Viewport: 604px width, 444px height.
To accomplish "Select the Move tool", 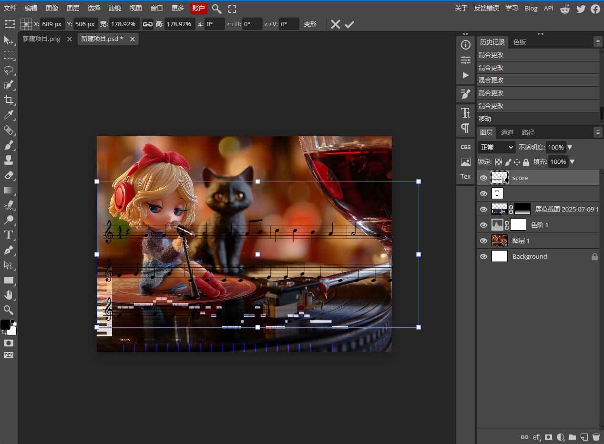I will point(9,40).
